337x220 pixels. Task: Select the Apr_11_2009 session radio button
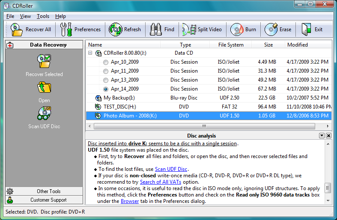coord(105,71)
